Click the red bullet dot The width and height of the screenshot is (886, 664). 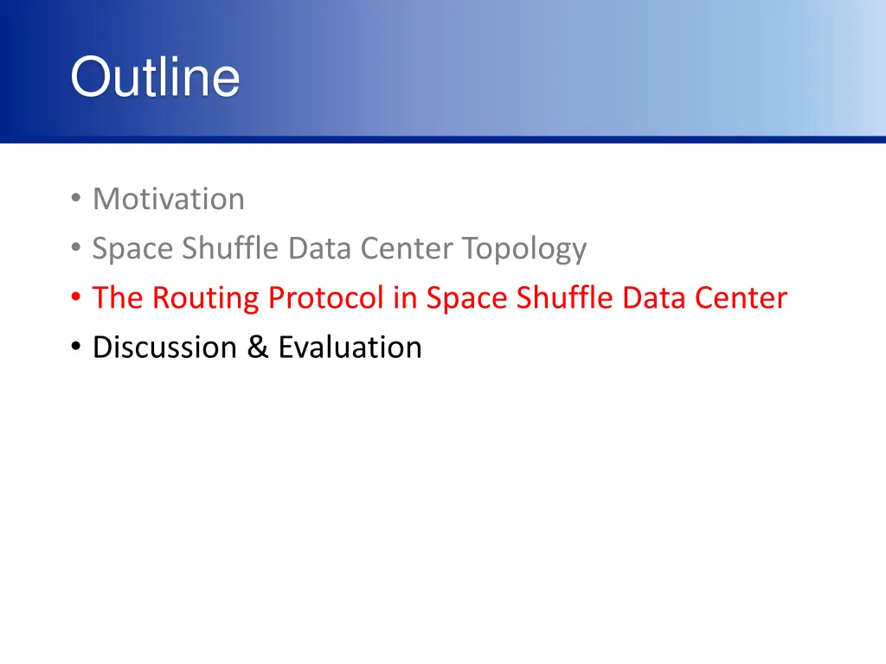coord(76,297)
